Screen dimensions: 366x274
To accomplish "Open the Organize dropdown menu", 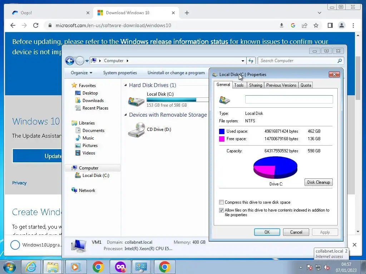I will 81,73.
